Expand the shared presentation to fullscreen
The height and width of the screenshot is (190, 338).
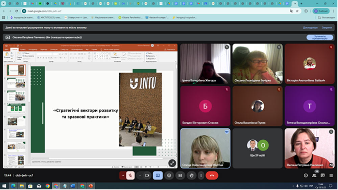[172, 163]
